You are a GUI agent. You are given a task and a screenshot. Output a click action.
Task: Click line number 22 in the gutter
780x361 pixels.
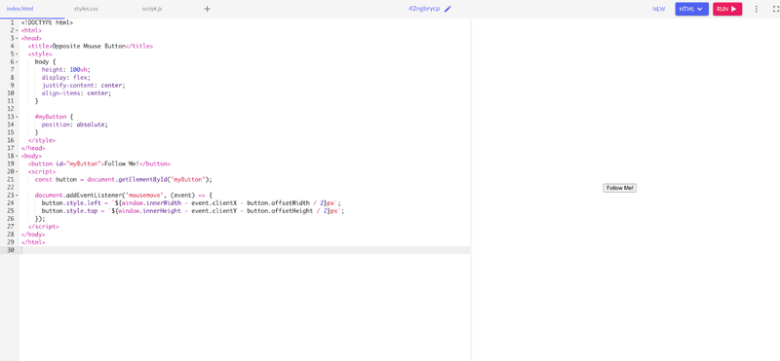pyautogui.click(x=11, y=188)
